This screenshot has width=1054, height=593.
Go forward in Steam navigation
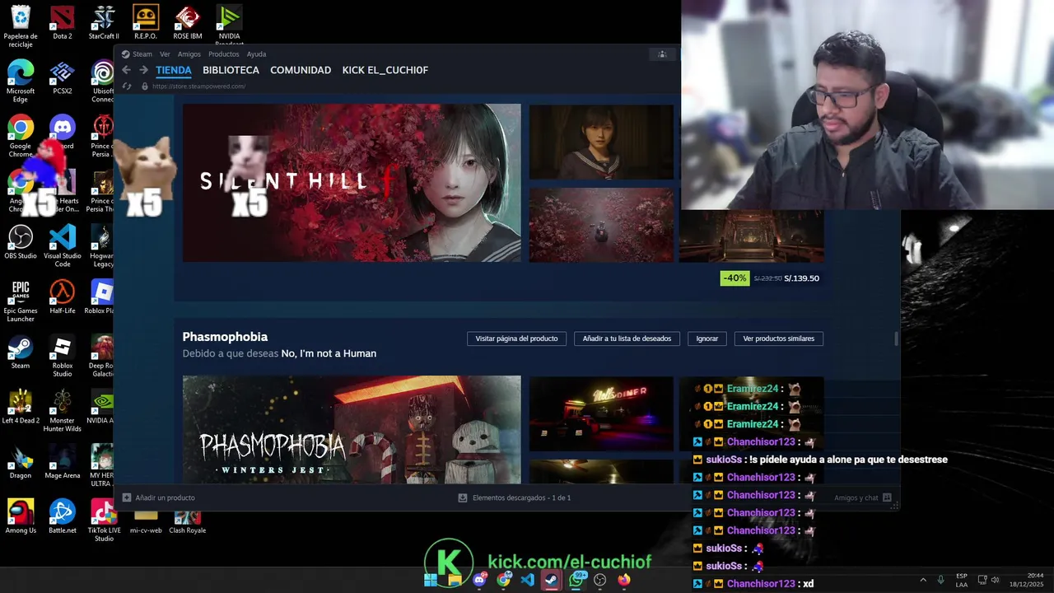(143, 70)
